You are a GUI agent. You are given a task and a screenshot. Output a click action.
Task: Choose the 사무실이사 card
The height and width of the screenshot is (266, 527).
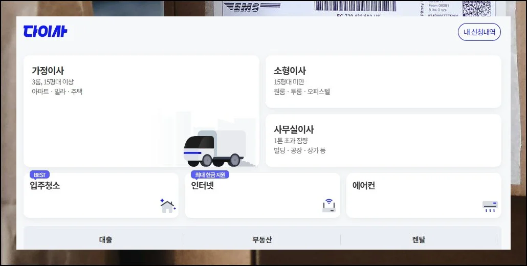tap(383, 140)
